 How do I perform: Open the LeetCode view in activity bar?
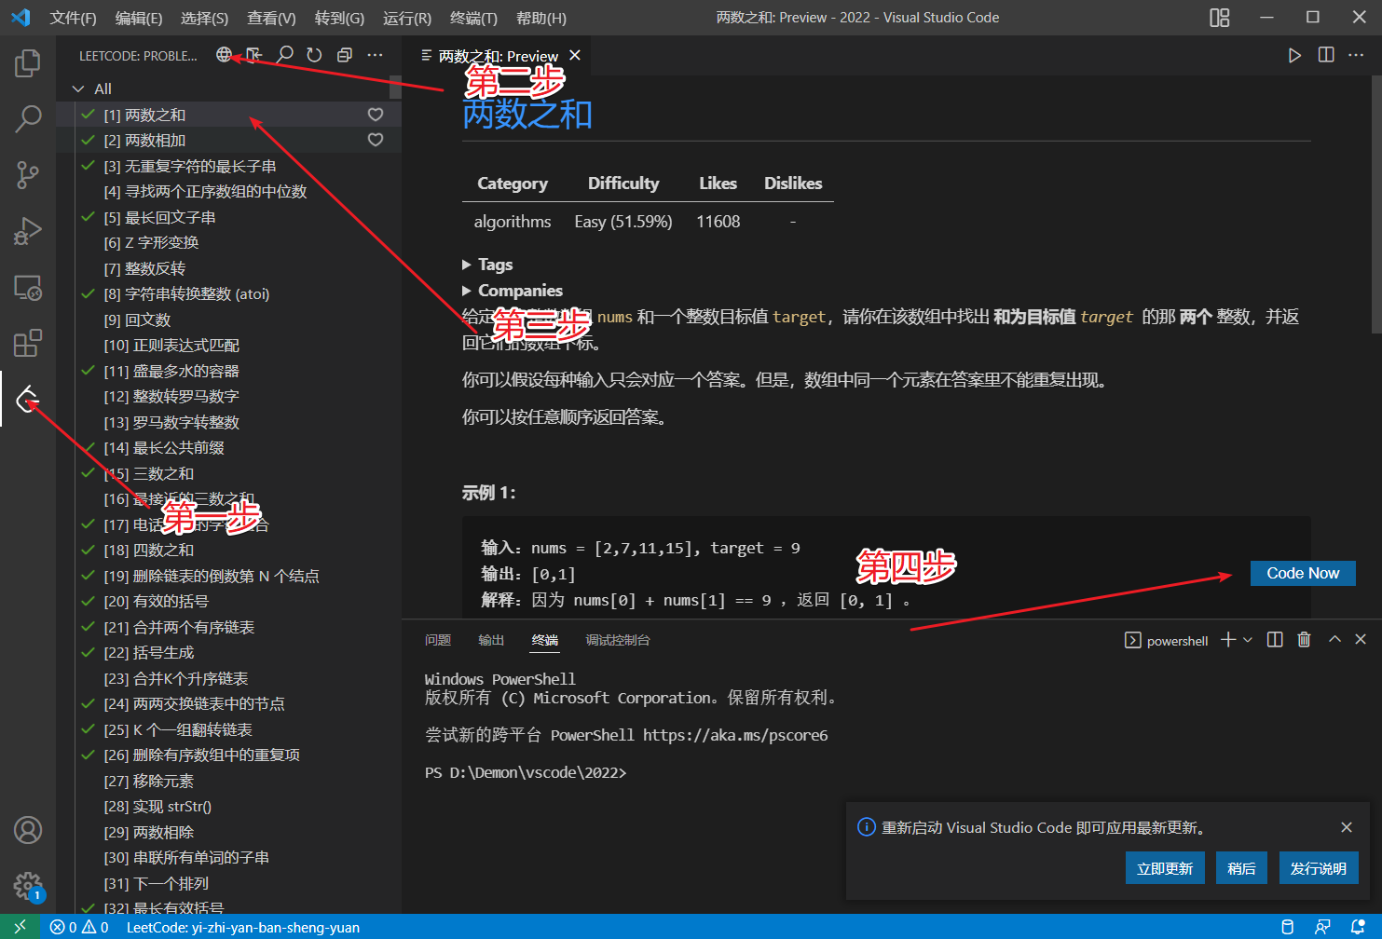28,399
